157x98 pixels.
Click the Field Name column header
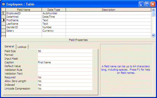24,10
